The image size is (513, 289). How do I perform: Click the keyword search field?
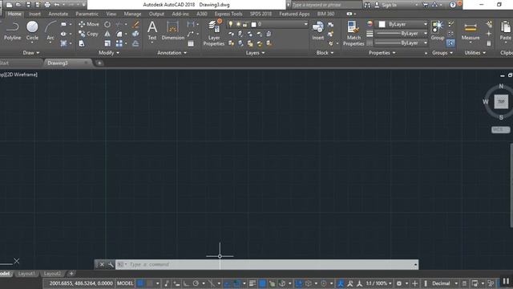[x=326, y=5]
